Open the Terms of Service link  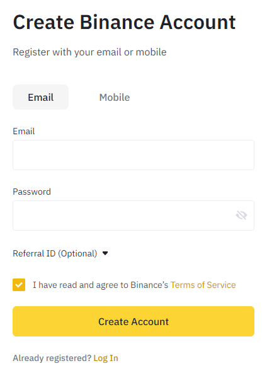(x=203, y=285)
